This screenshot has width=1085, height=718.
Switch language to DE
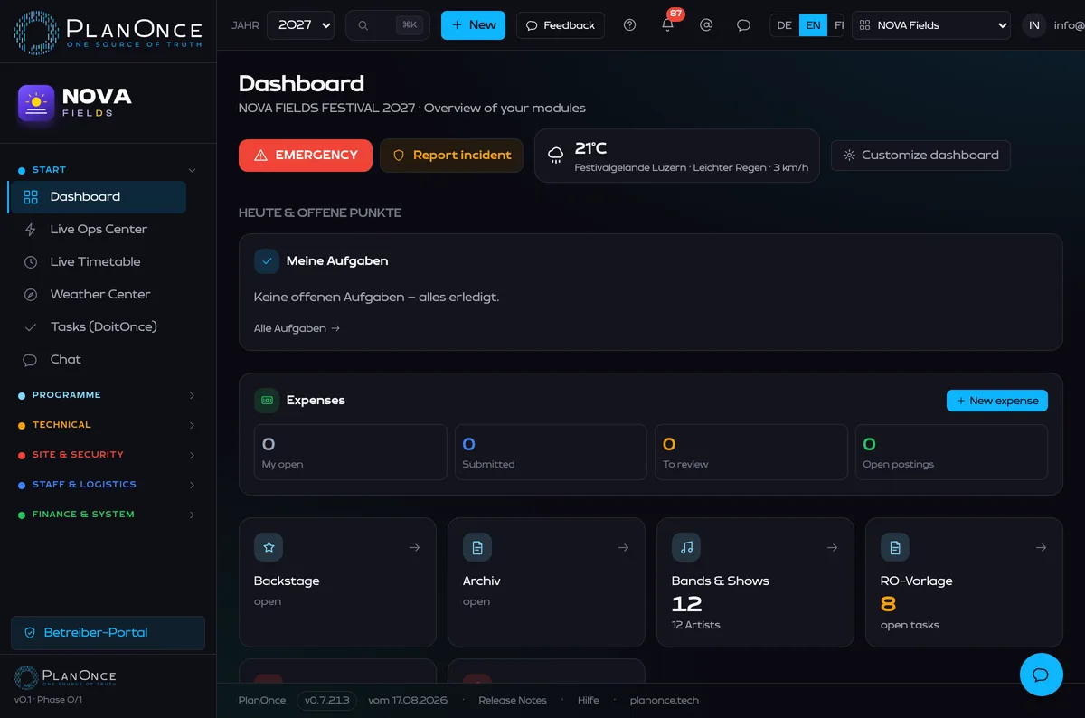[784, 25]
